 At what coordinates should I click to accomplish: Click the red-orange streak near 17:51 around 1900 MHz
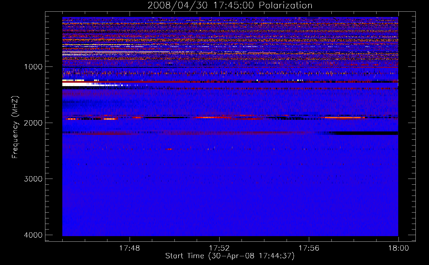pyautogui.click(x=212, y=117)
